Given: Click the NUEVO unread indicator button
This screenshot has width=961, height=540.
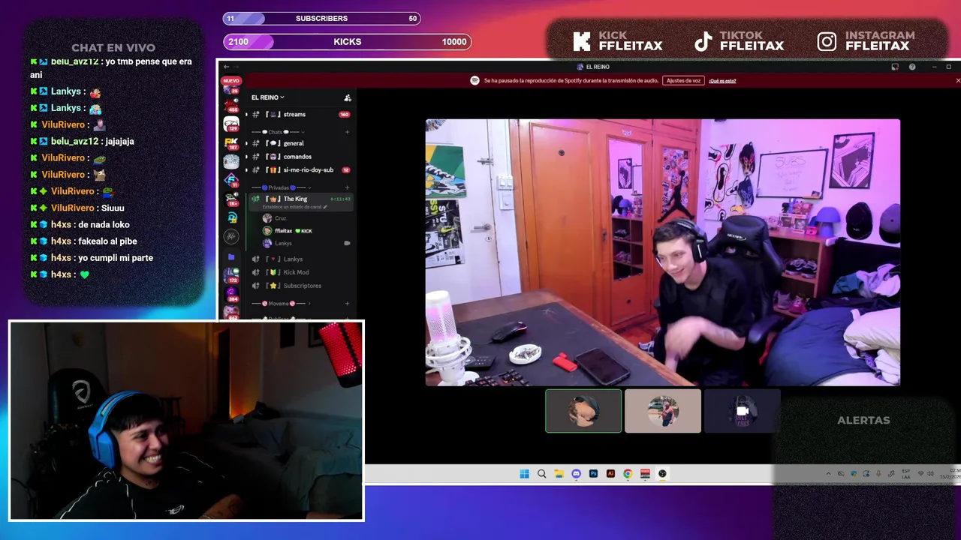Looking at the screenshot, I should [x=231, y=80].
